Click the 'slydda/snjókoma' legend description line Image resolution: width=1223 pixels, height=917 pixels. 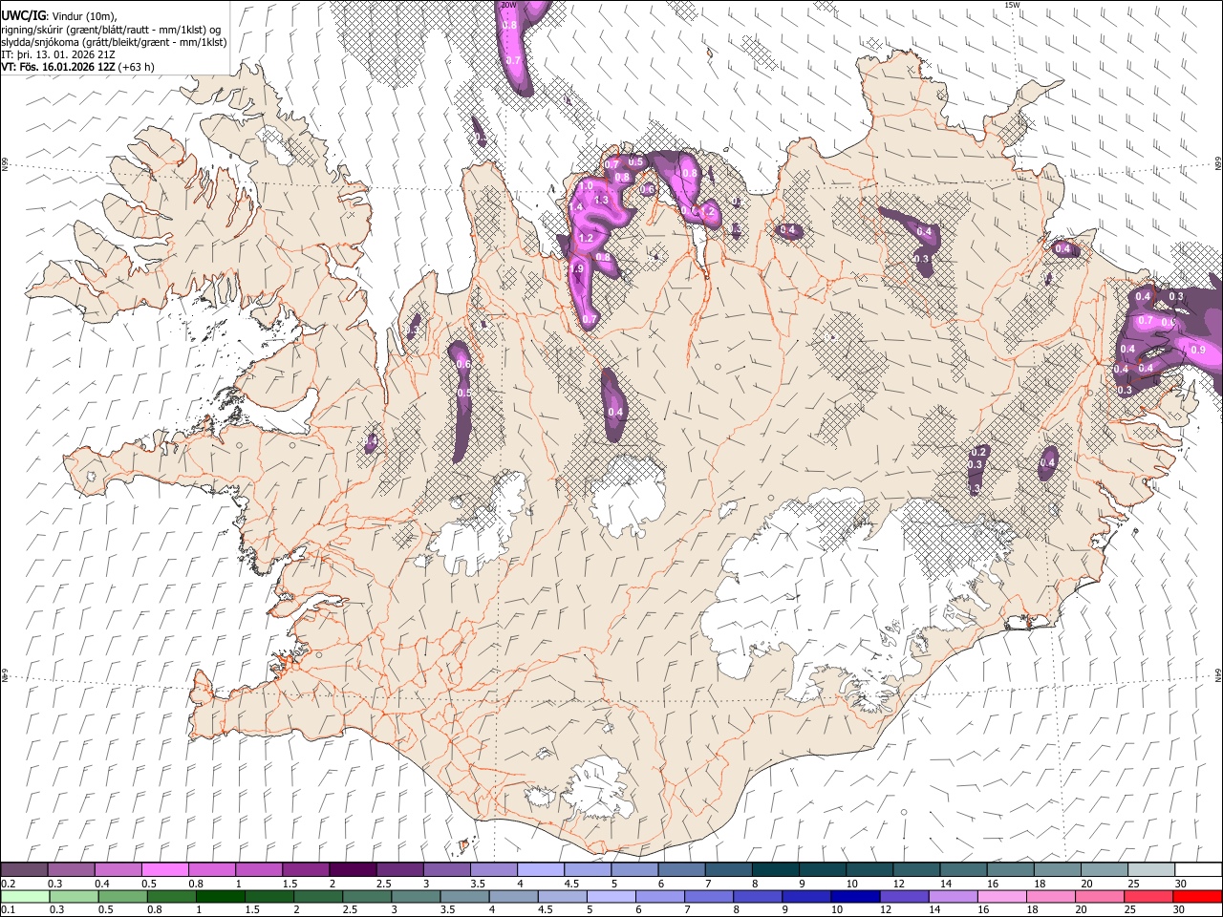pyautogui.click(x=114, y=42)
